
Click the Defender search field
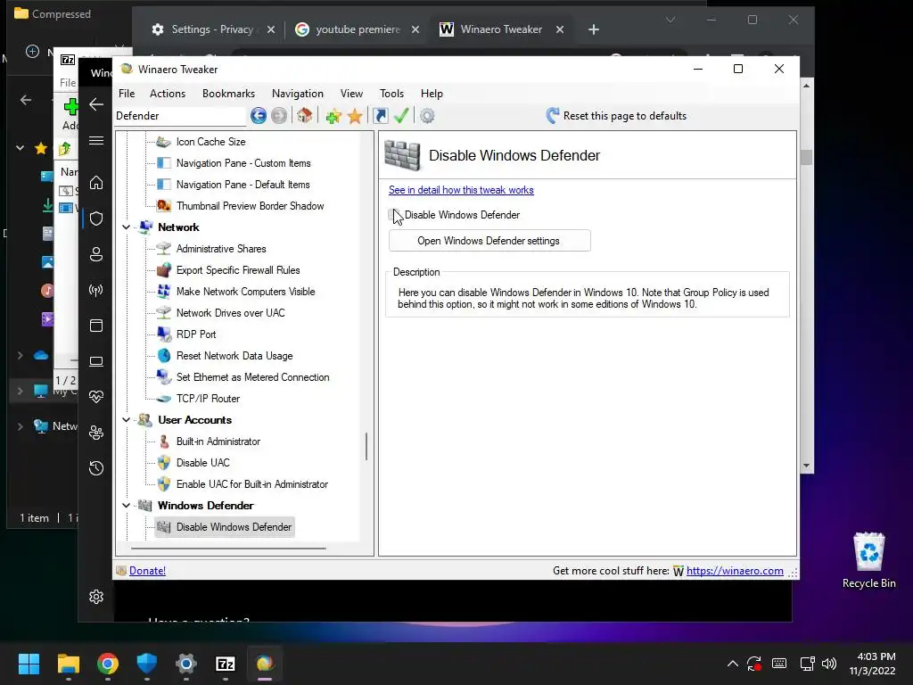tap(180, 116)
